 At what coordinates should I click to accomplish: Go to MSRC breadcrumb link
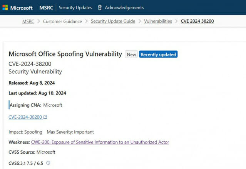coord(28,21)
